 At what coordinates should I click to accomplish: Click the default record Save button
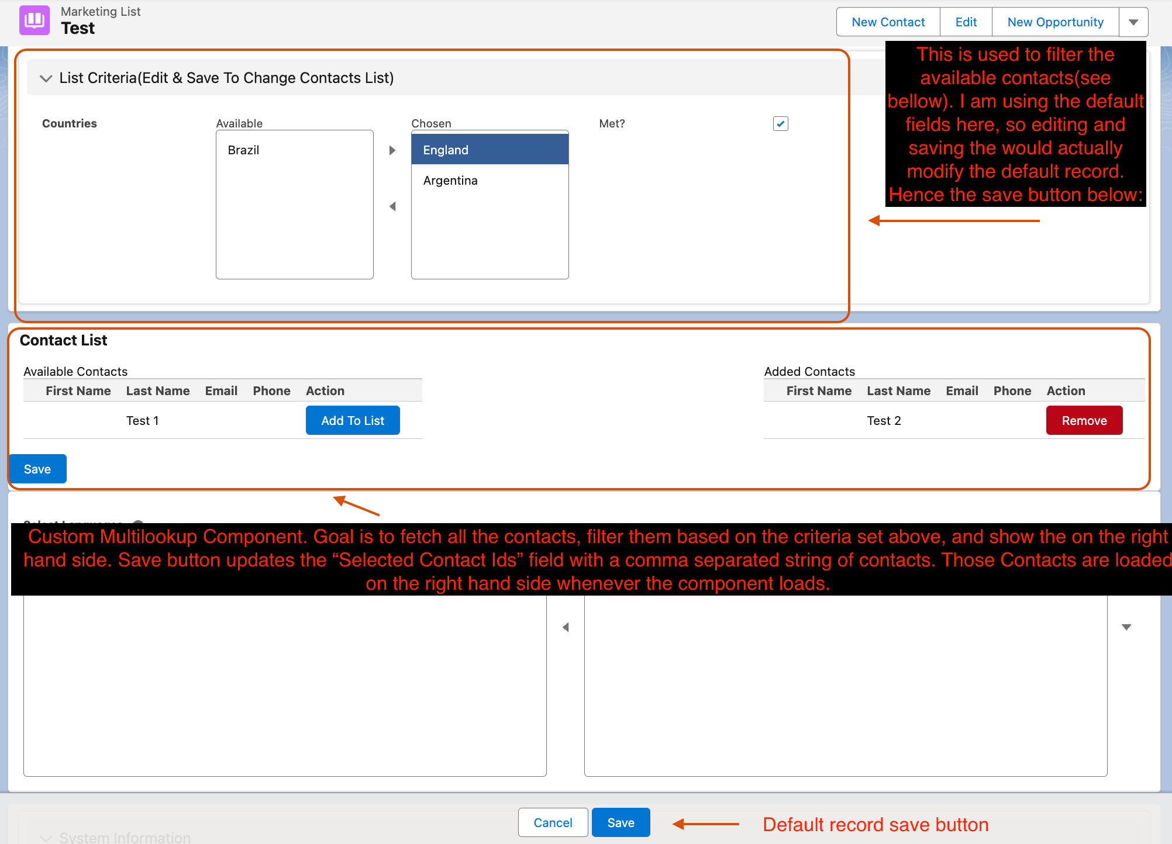(x=621, y=823)
